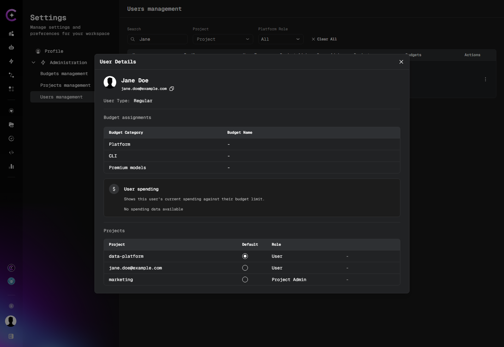The image size is (504, 347).
Task: Open Profile settings
Action: pyautogui.click(x=54, y=51)
